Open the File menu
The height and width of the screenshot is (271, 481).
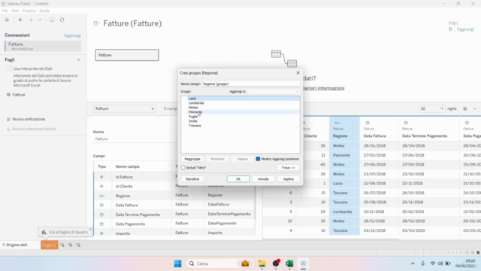(x=5, y=11)
